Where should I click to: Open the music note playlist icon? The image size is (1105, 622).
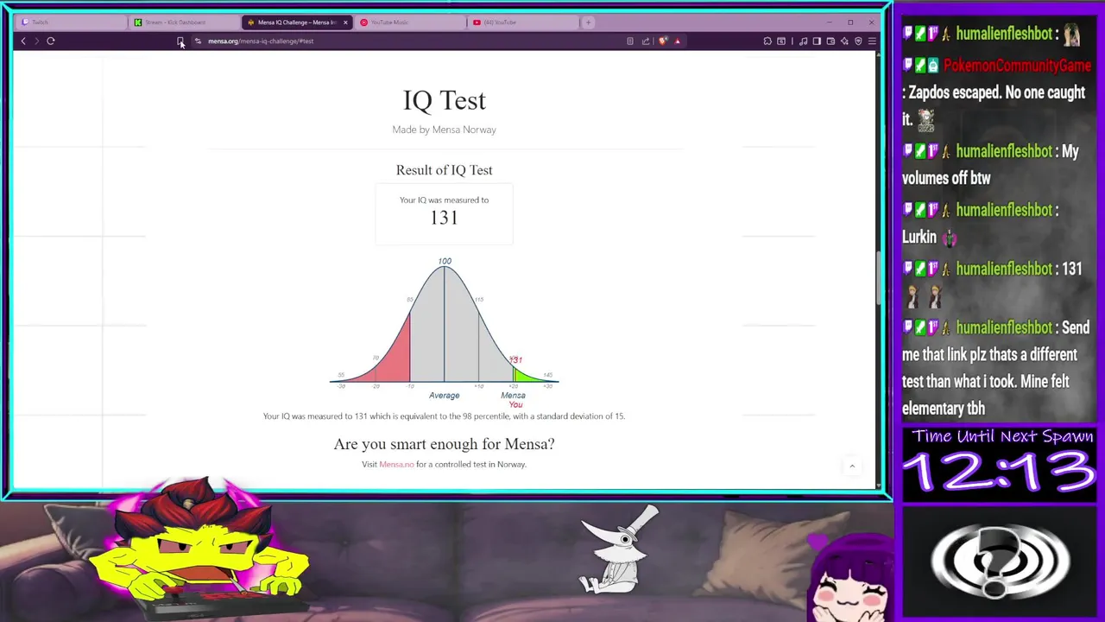pos(804,41)
